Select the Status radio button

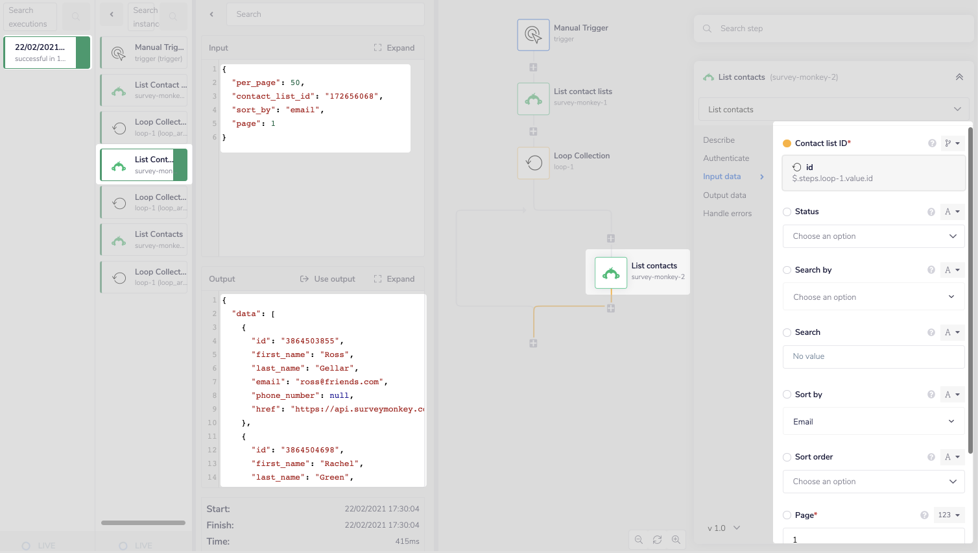[x=787, y=211]
